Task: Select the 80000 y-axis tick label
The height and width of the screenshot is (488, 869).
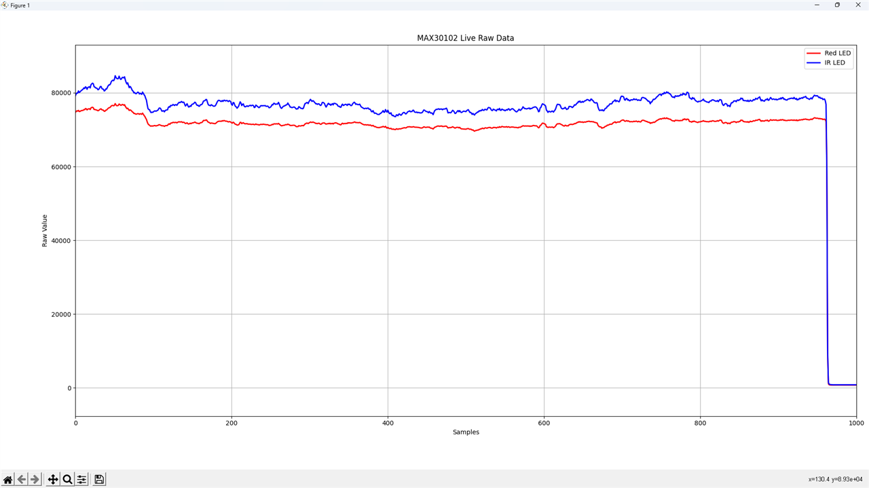Action: [x=60, y=93]
